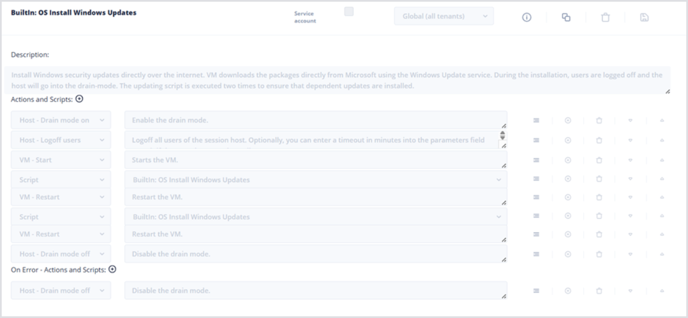Delete the On Error 'Drain mode off' row
This screenshot has height=318, width=688.
tap(599, 291)
